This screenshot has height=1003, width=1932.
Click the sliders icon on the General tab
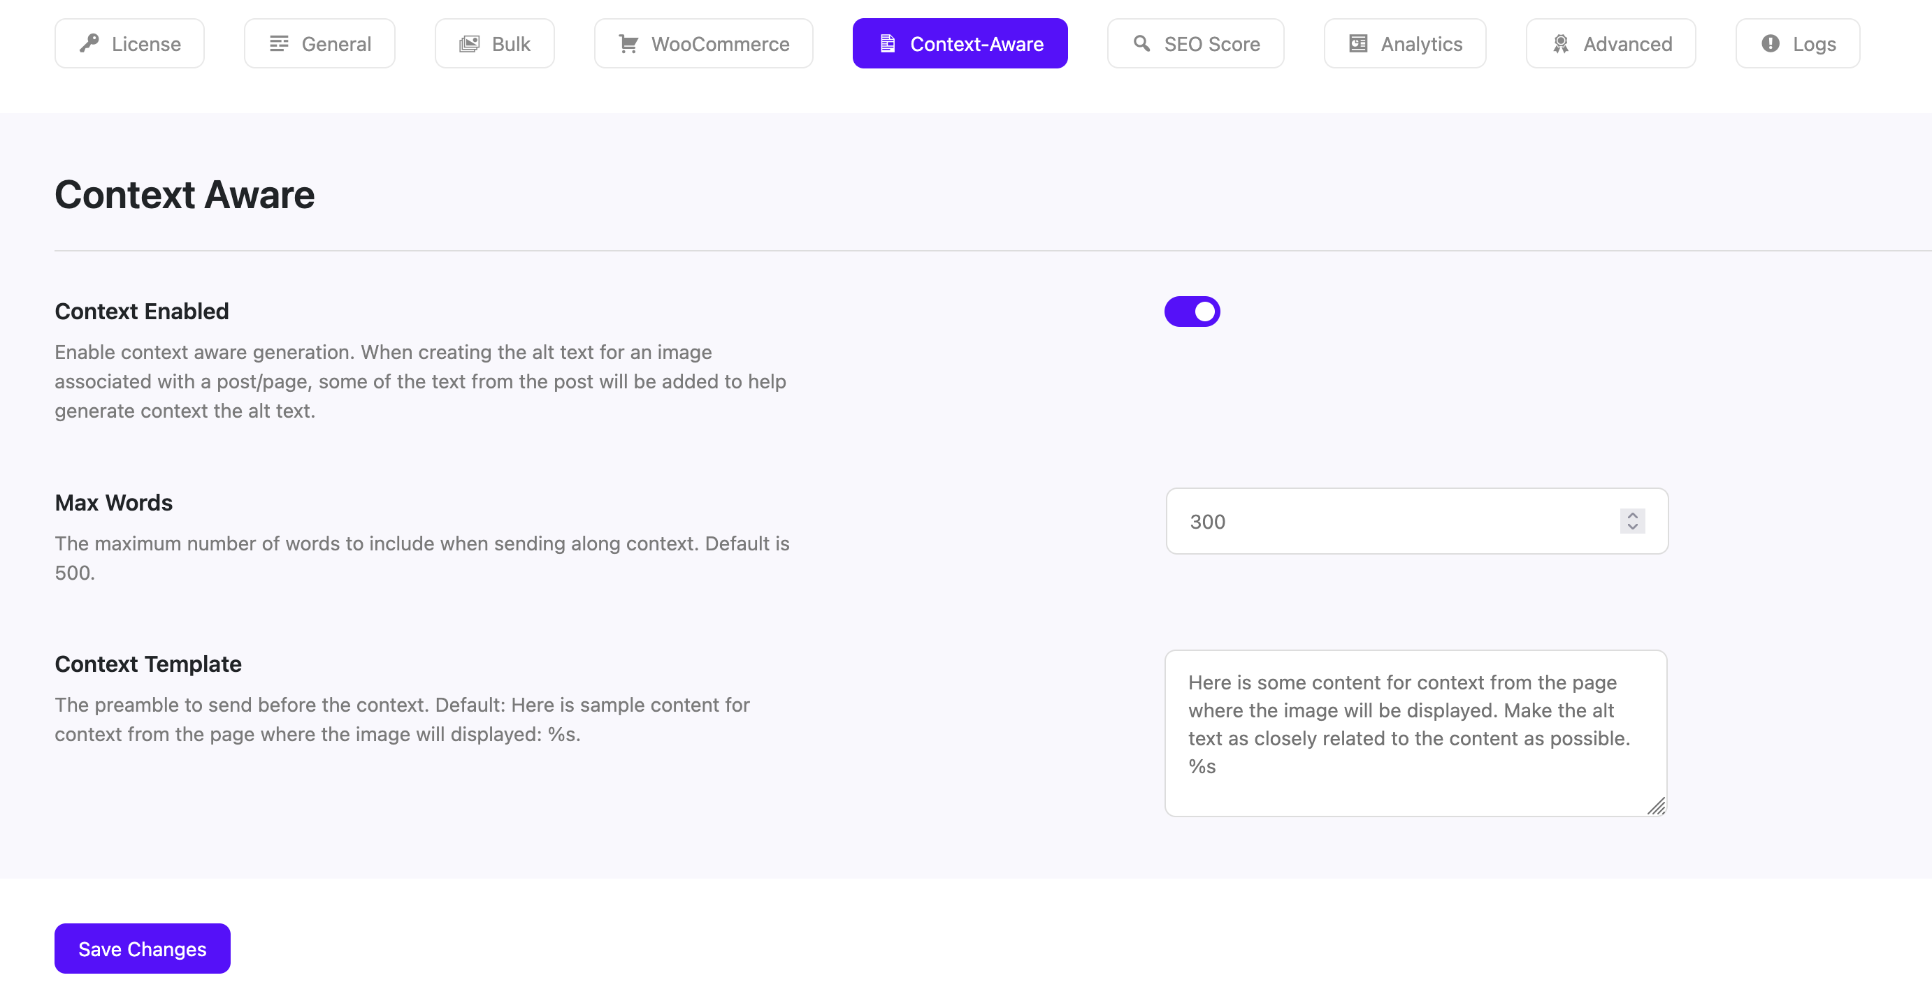tap(279, 43)
